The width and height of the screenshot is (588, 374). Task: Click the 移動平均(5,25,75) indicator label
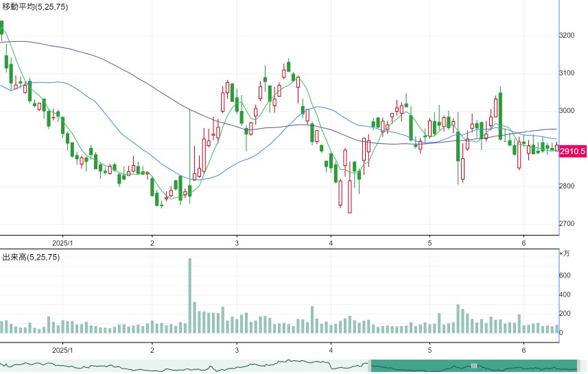coord(35,7)
